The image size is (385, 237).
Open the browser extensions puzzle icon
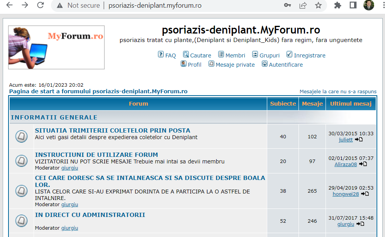coord(338,5)
